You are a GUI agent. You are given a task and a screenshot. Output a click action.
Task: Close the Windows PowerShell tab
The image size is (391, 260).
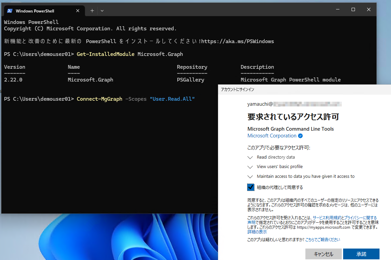click(78, 10)
